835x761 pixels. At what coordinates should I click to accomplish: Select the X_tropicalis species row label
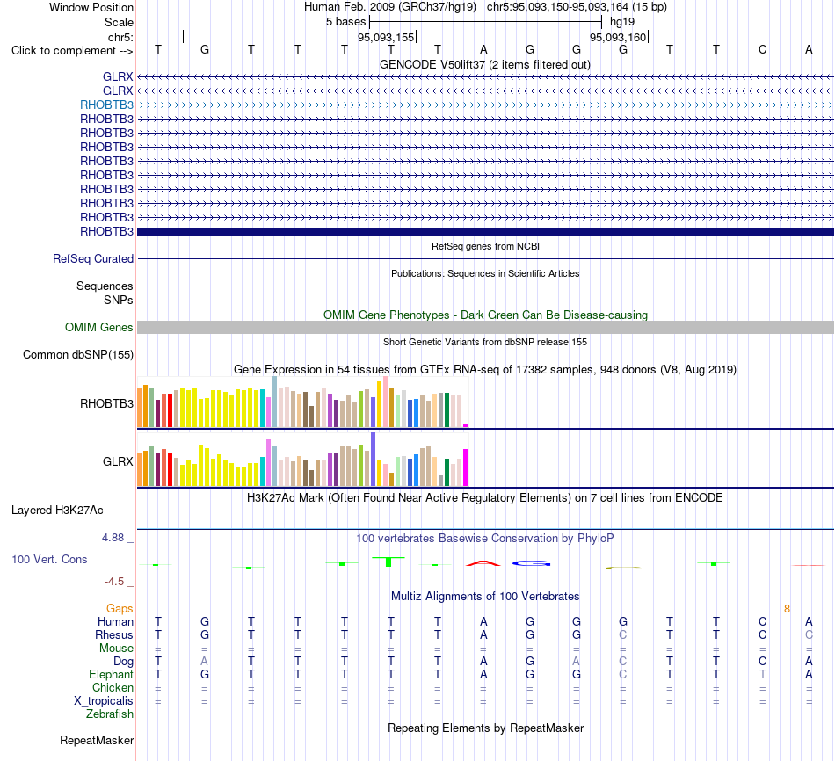pyautogui.click(x=104, y=701)
